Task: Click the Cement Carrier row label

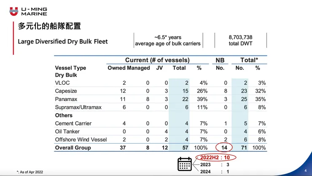Action: pos(73,123)
